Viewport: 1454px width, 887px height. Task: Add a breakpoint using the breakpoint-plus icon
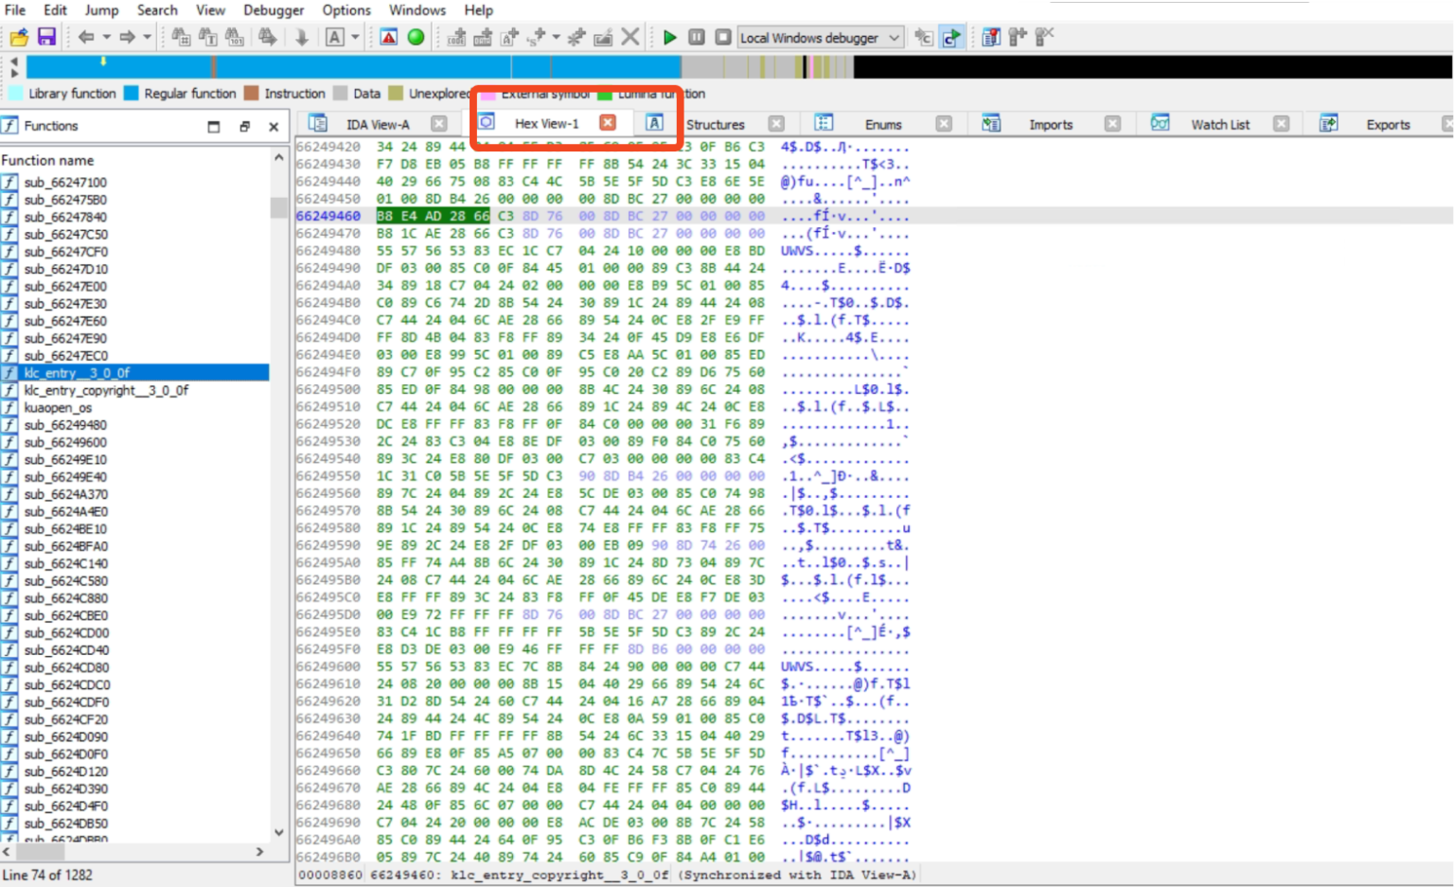1019,37
